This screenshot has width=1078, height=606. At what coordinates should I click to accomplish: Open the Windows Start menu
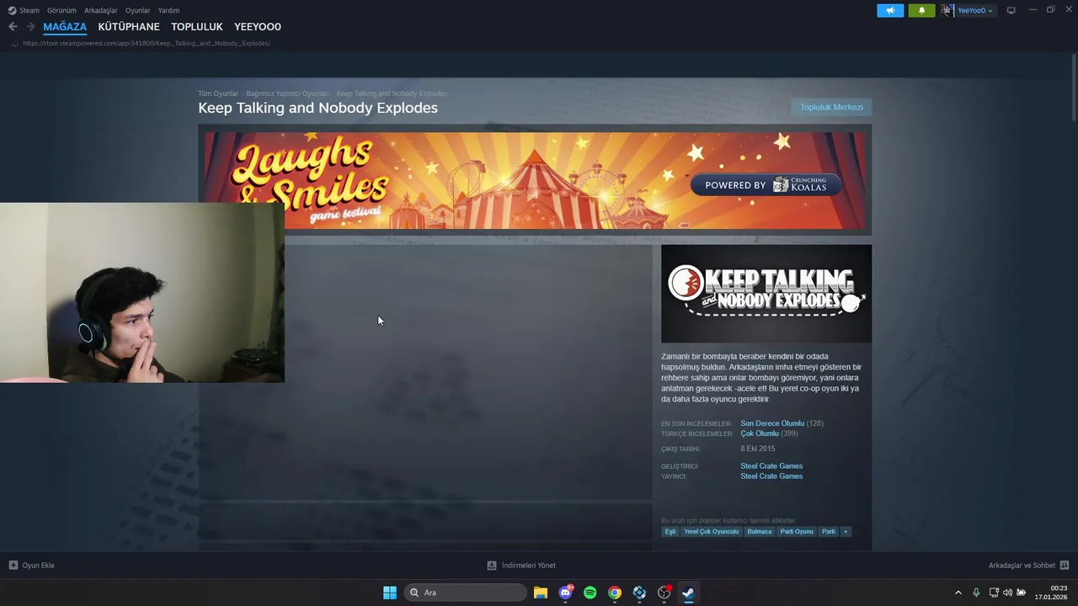pyautogui.click(x=390, y=593)
